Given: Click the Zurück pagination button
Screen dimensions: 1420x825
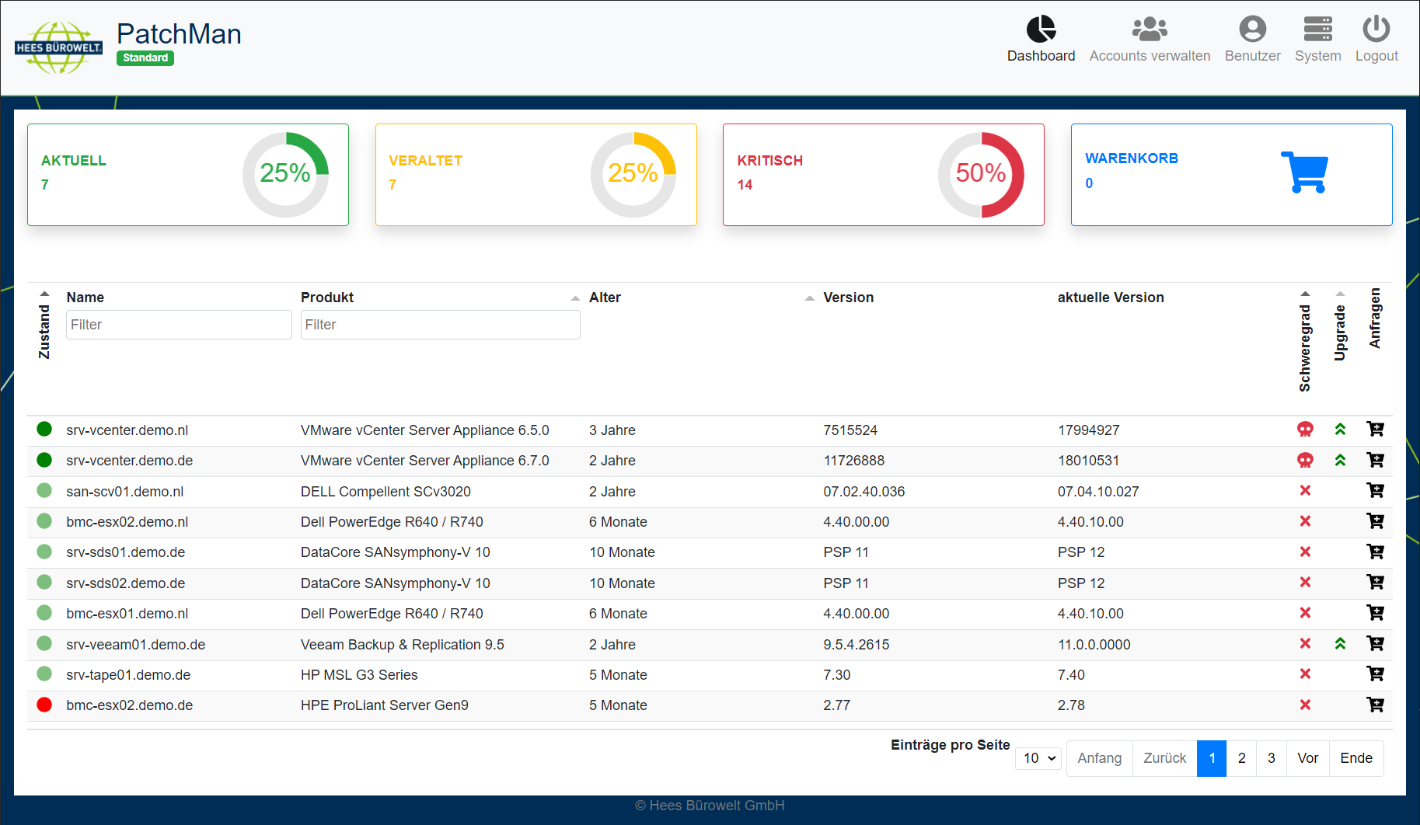Looking at the screenshot, I should 1164,758.
